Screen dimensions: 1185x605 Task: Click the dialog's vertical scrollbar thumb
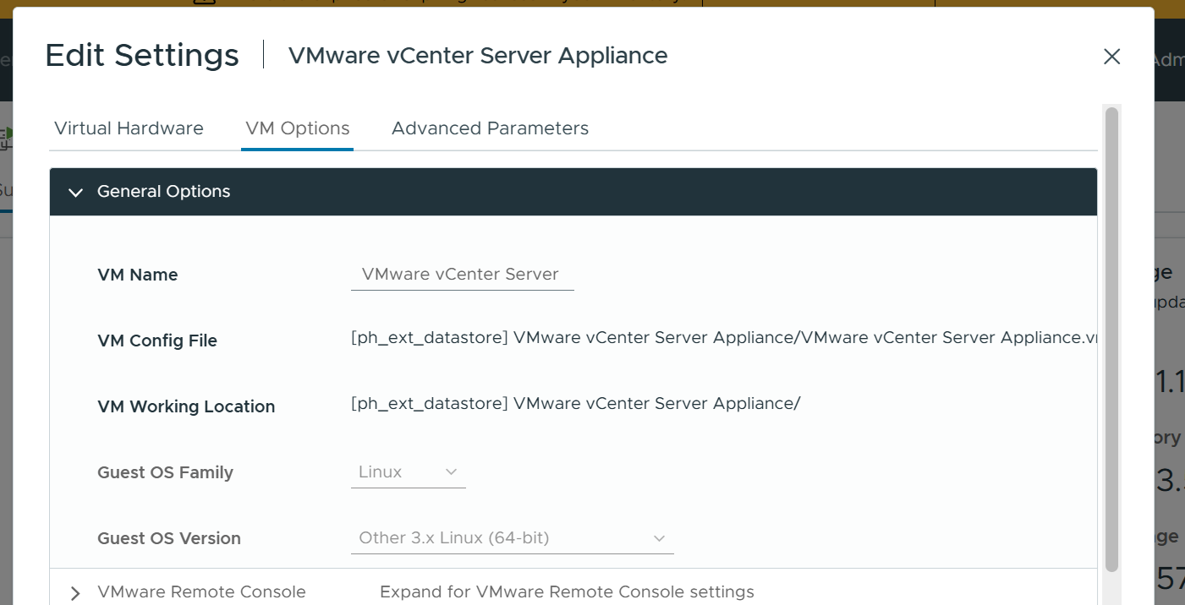(1111, 340)
